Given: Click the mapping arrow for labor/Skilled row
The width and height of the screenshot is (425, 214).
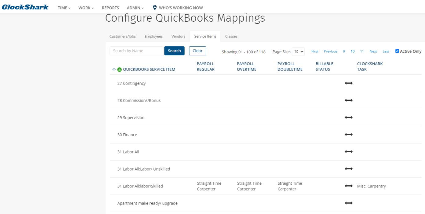Looking at the screenshot, I should click(349, 186).
